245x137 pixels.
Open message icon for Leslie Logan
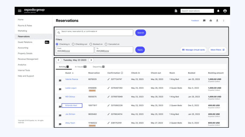(60, 89)
